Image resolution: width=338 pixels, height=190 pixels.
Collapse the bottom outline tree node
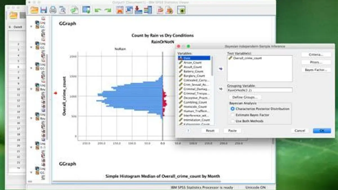tap(31, 173)
